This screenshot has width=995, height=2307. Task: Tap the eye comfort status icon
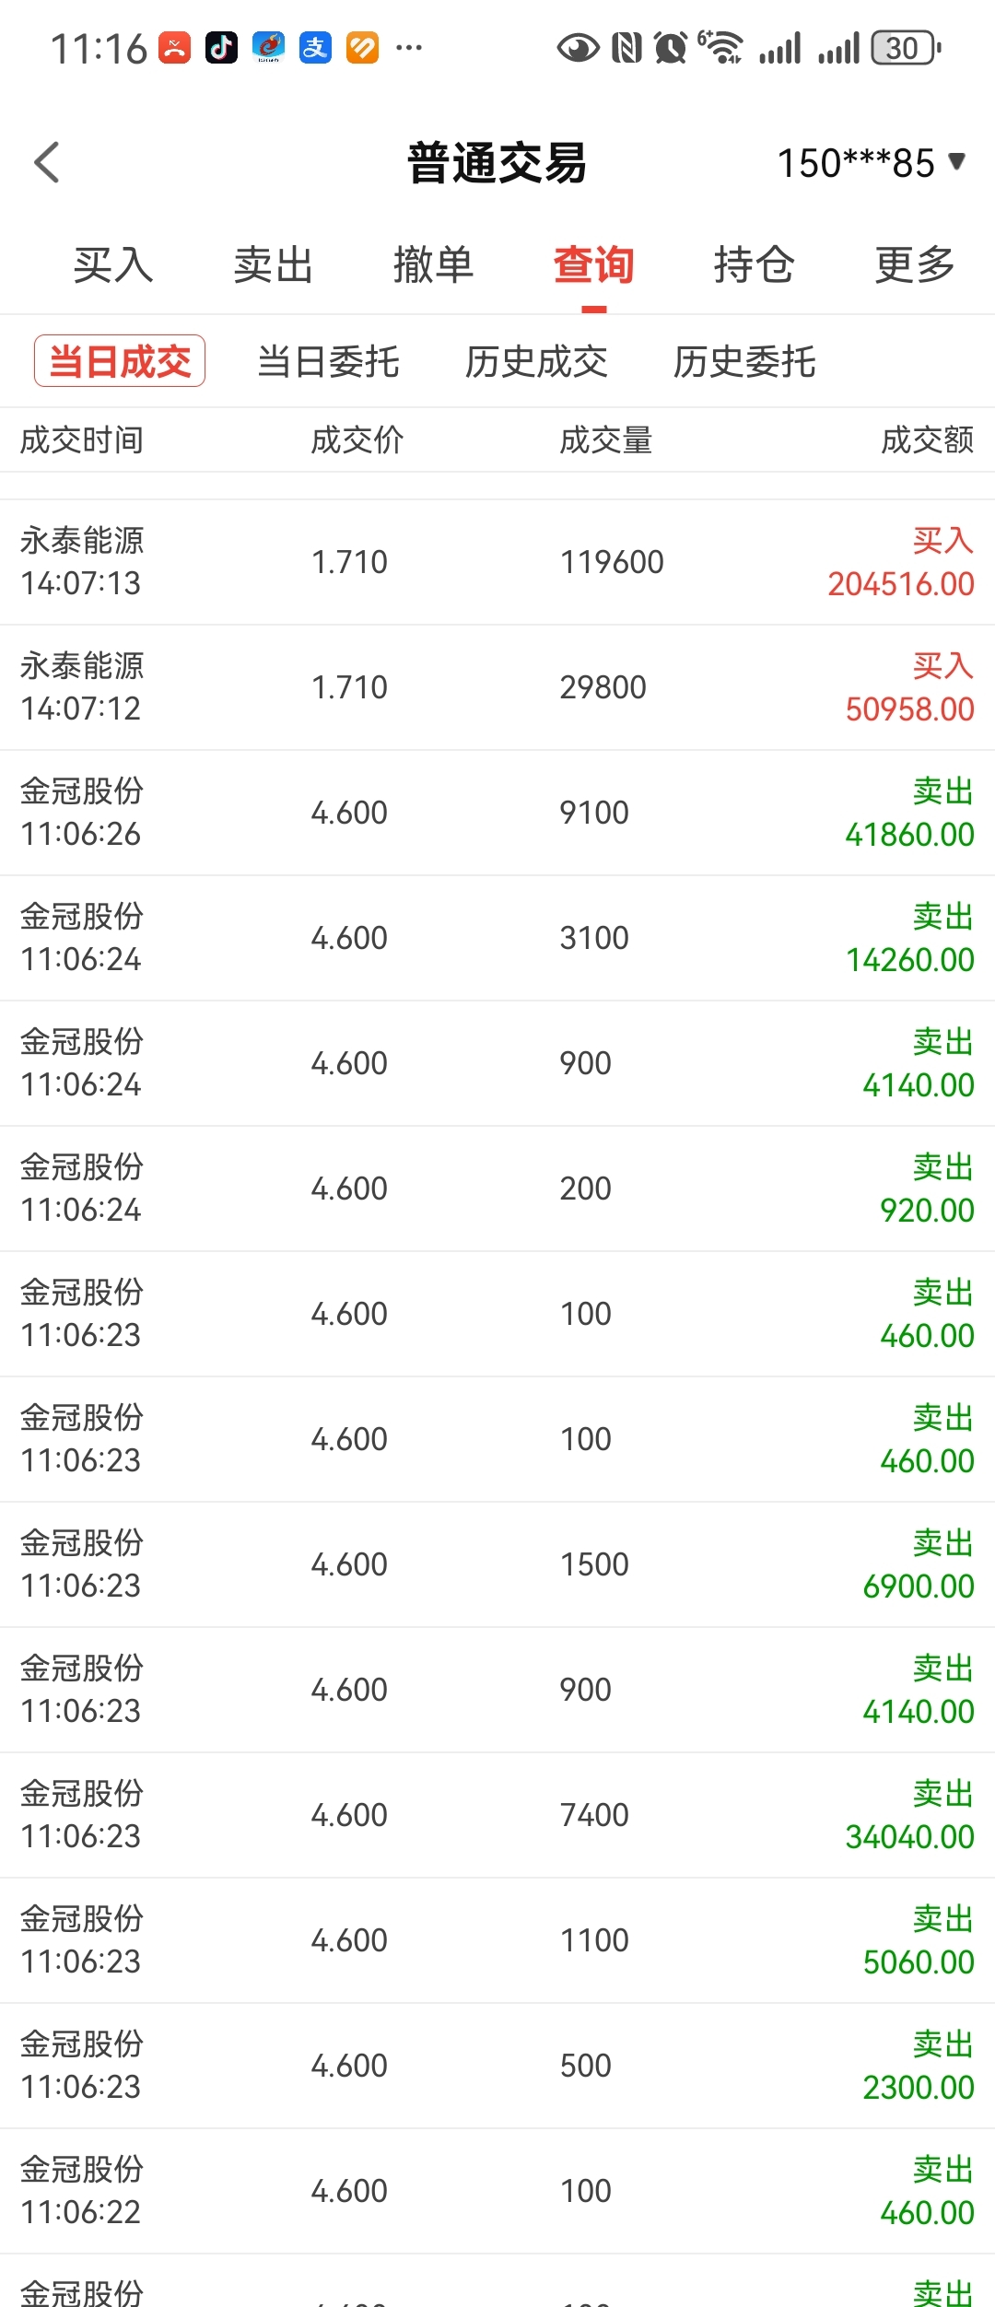click(x=579, y=48)
